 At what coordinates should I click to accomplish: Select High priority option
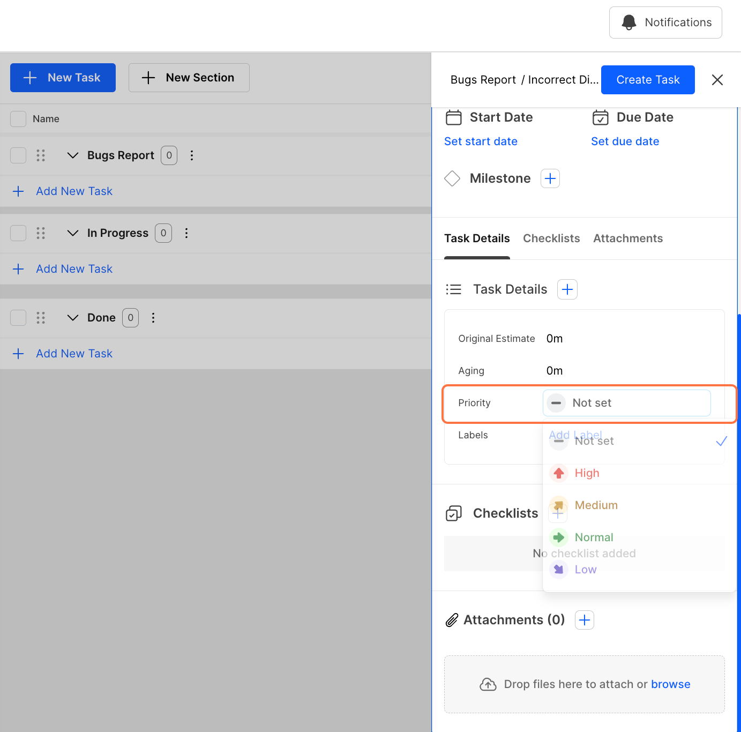pos(587,473)
